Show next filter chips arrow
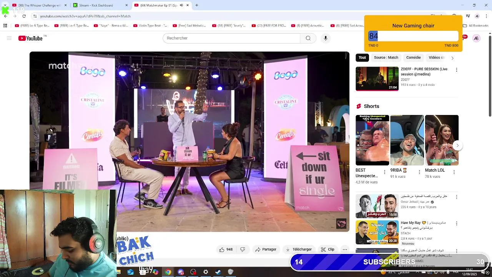Screen dimensions: 492x277 [452, 58]
